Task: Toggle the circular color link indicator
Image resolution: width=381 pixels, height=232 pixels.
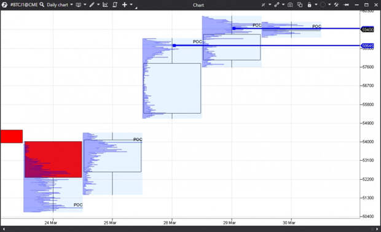Action: coord(323,5)
